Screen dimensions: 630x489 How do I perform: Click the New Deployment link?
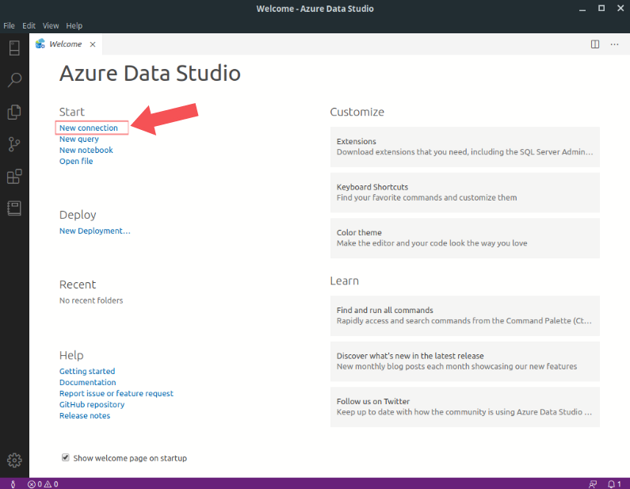click(95, 231)
